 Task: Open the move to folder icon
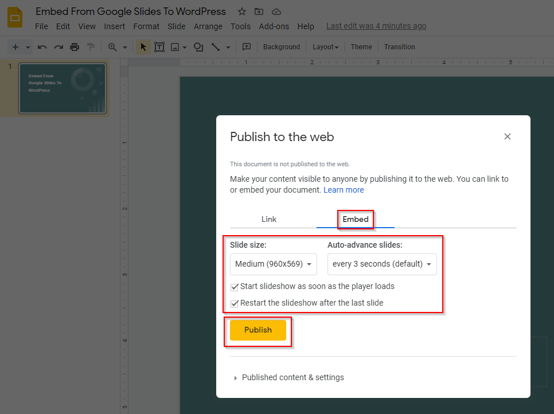click(x=259, y=11)
